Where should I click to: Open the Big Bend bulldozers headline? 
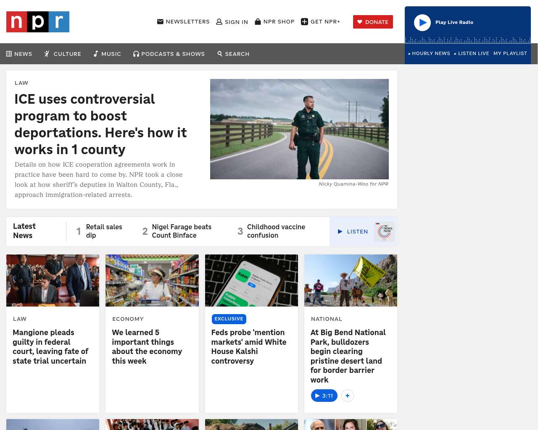tap(348, 356)
